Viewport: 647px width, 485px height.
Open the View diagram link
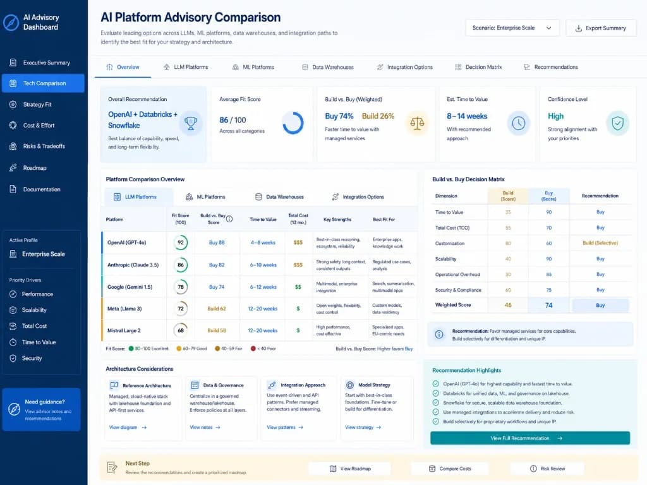pyautogui.click(x=128, y=428)
